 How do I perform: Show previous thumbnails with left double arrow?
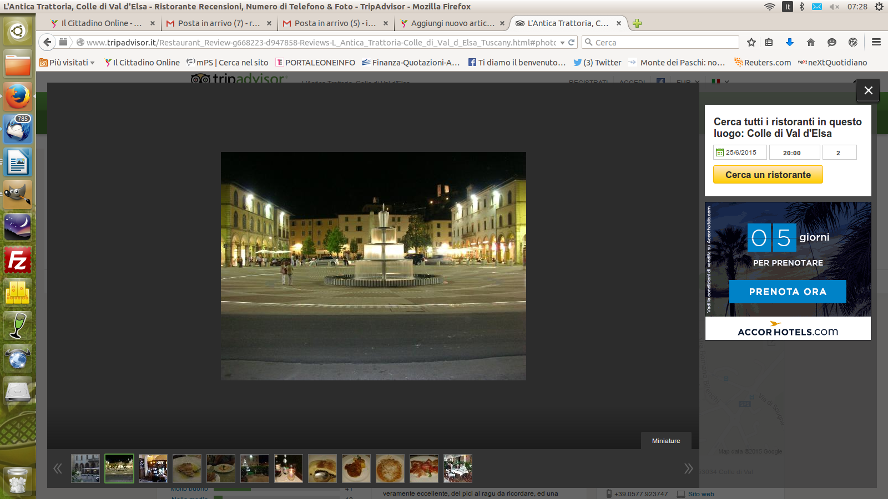[x=58, y=469]
